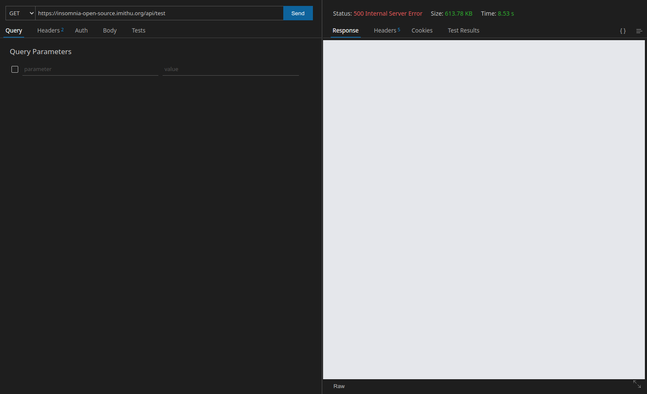Screen dimensions: 647x394
Task: Open the request Headers tab showing 2 items
Action: coord(49,30)
